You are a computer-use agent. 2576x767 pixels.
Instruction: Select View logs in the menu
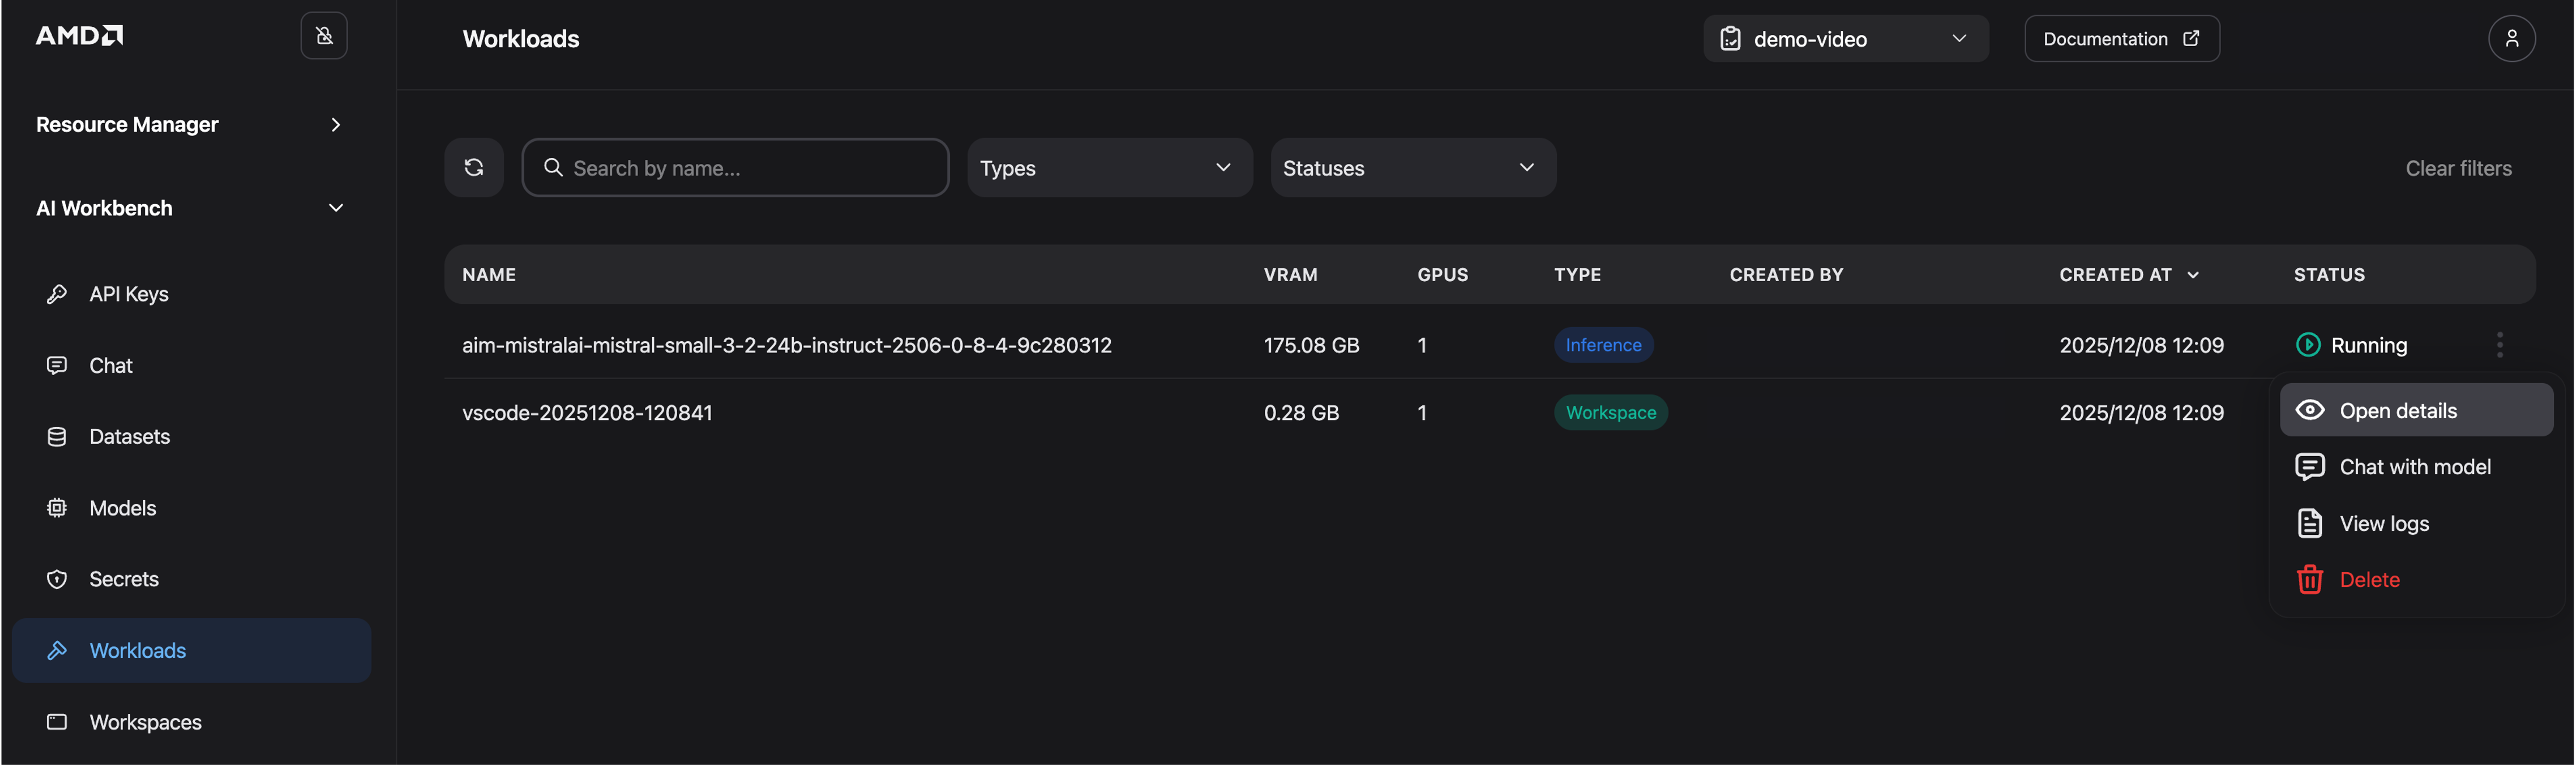coord(2383,523)
